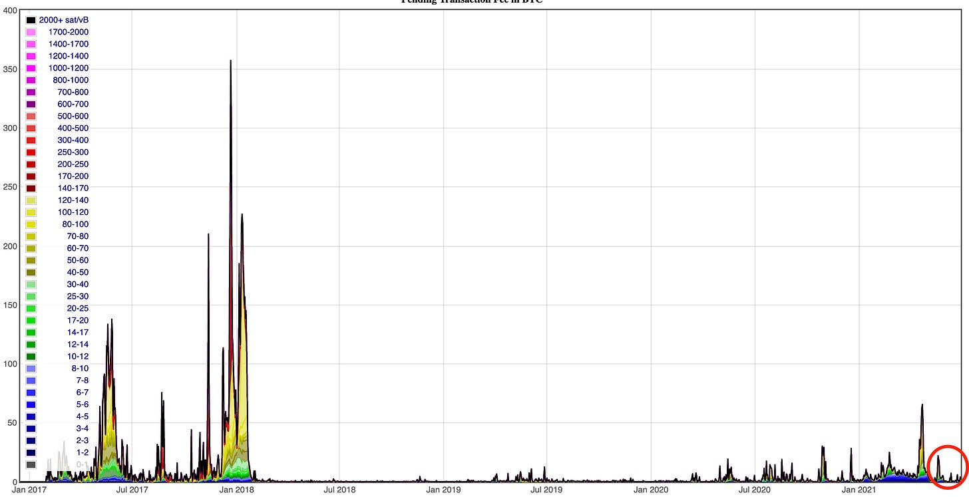Image resolution: width=969 pixels, height=497 pixels.
Task: Click the 300 y-axis value
Action: 10,128
